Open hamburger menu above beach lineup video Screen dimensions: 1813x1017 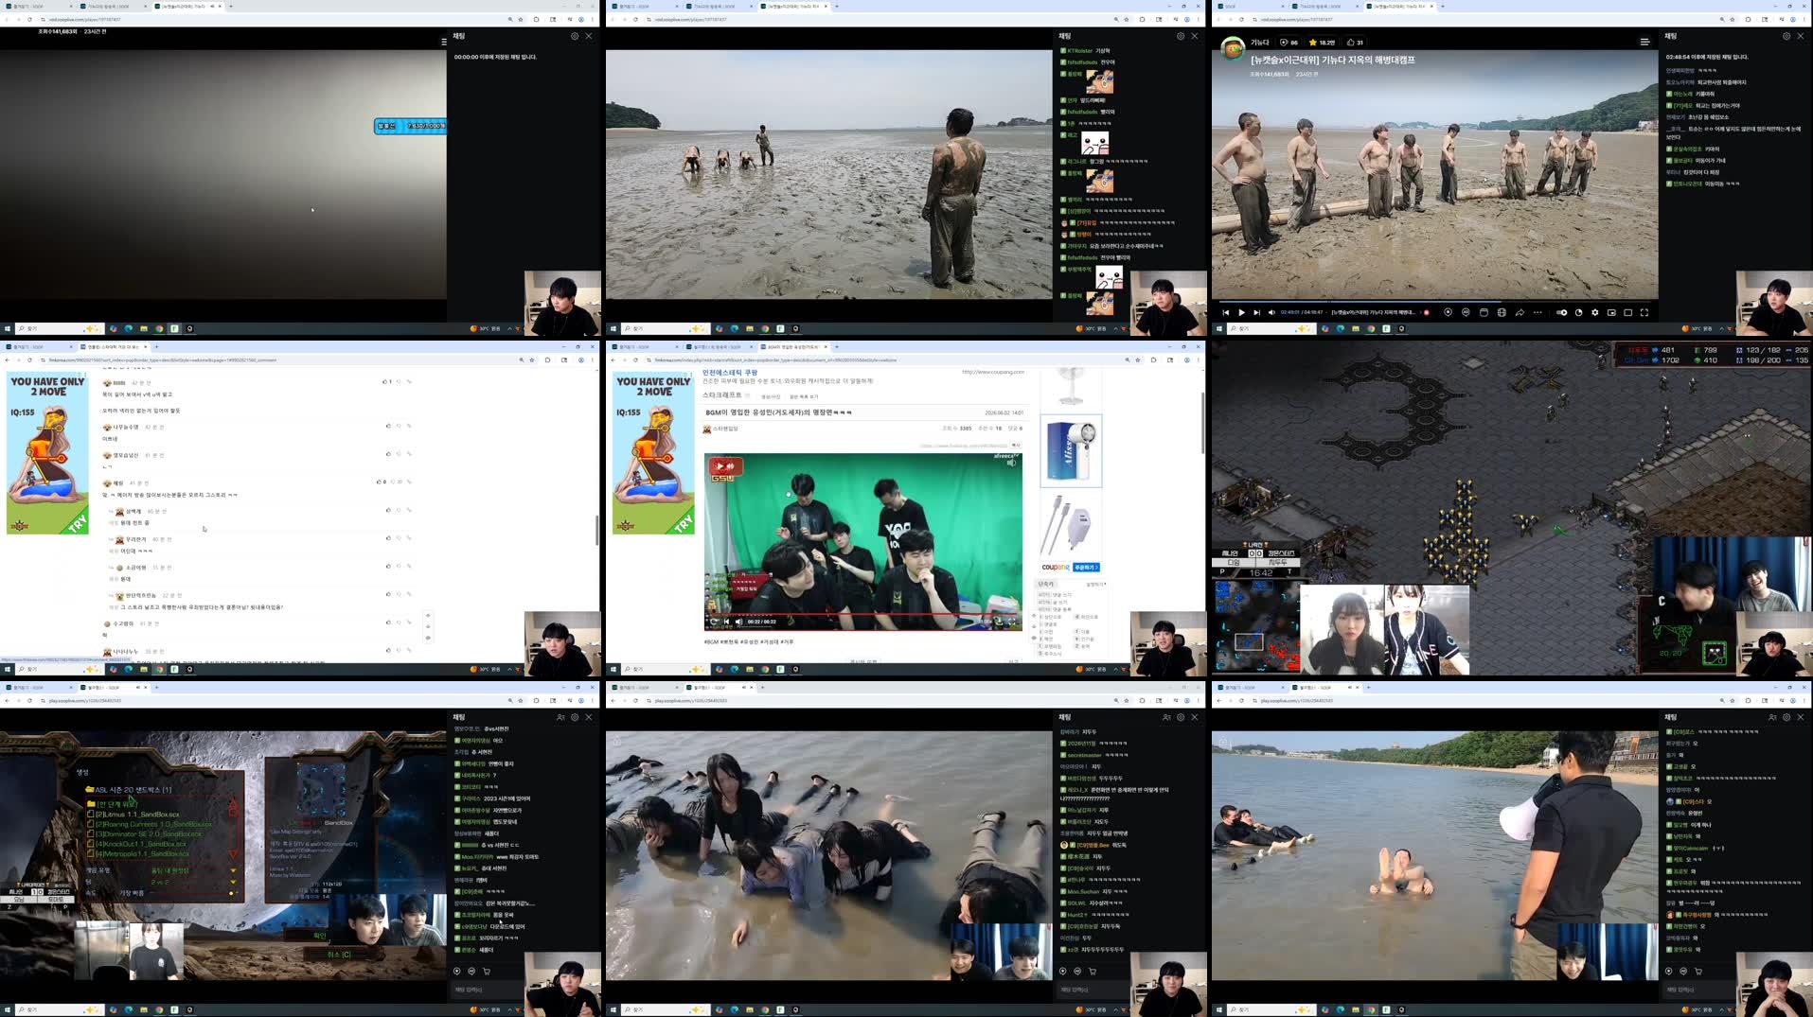point(1644,42)
